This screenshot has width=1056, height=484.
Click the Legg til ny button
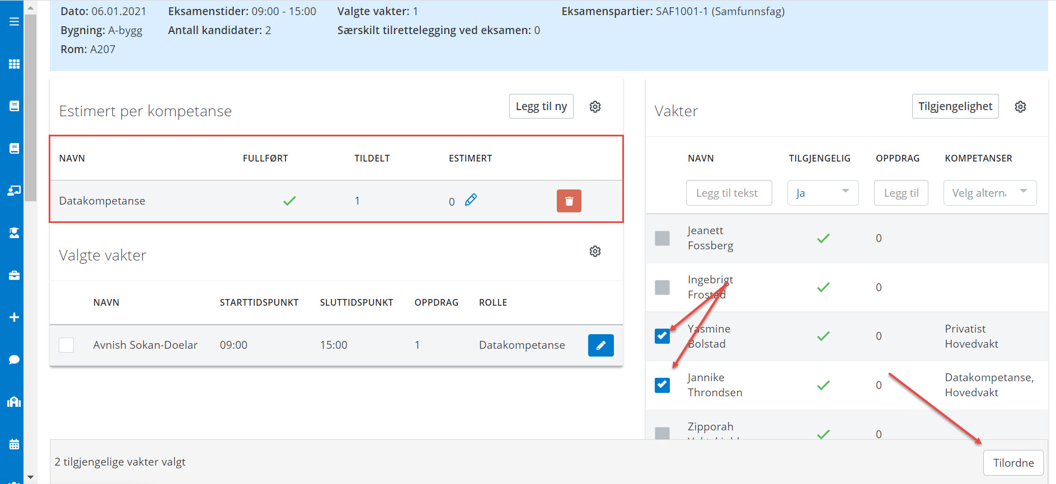541,106
